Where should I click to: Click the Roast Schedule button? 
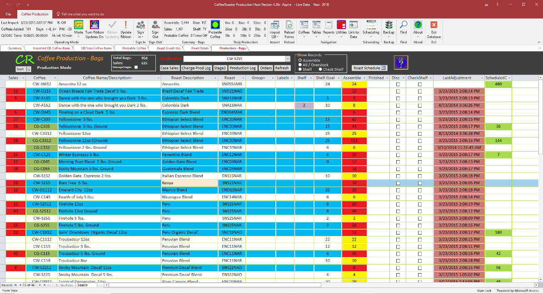point(369,68)
